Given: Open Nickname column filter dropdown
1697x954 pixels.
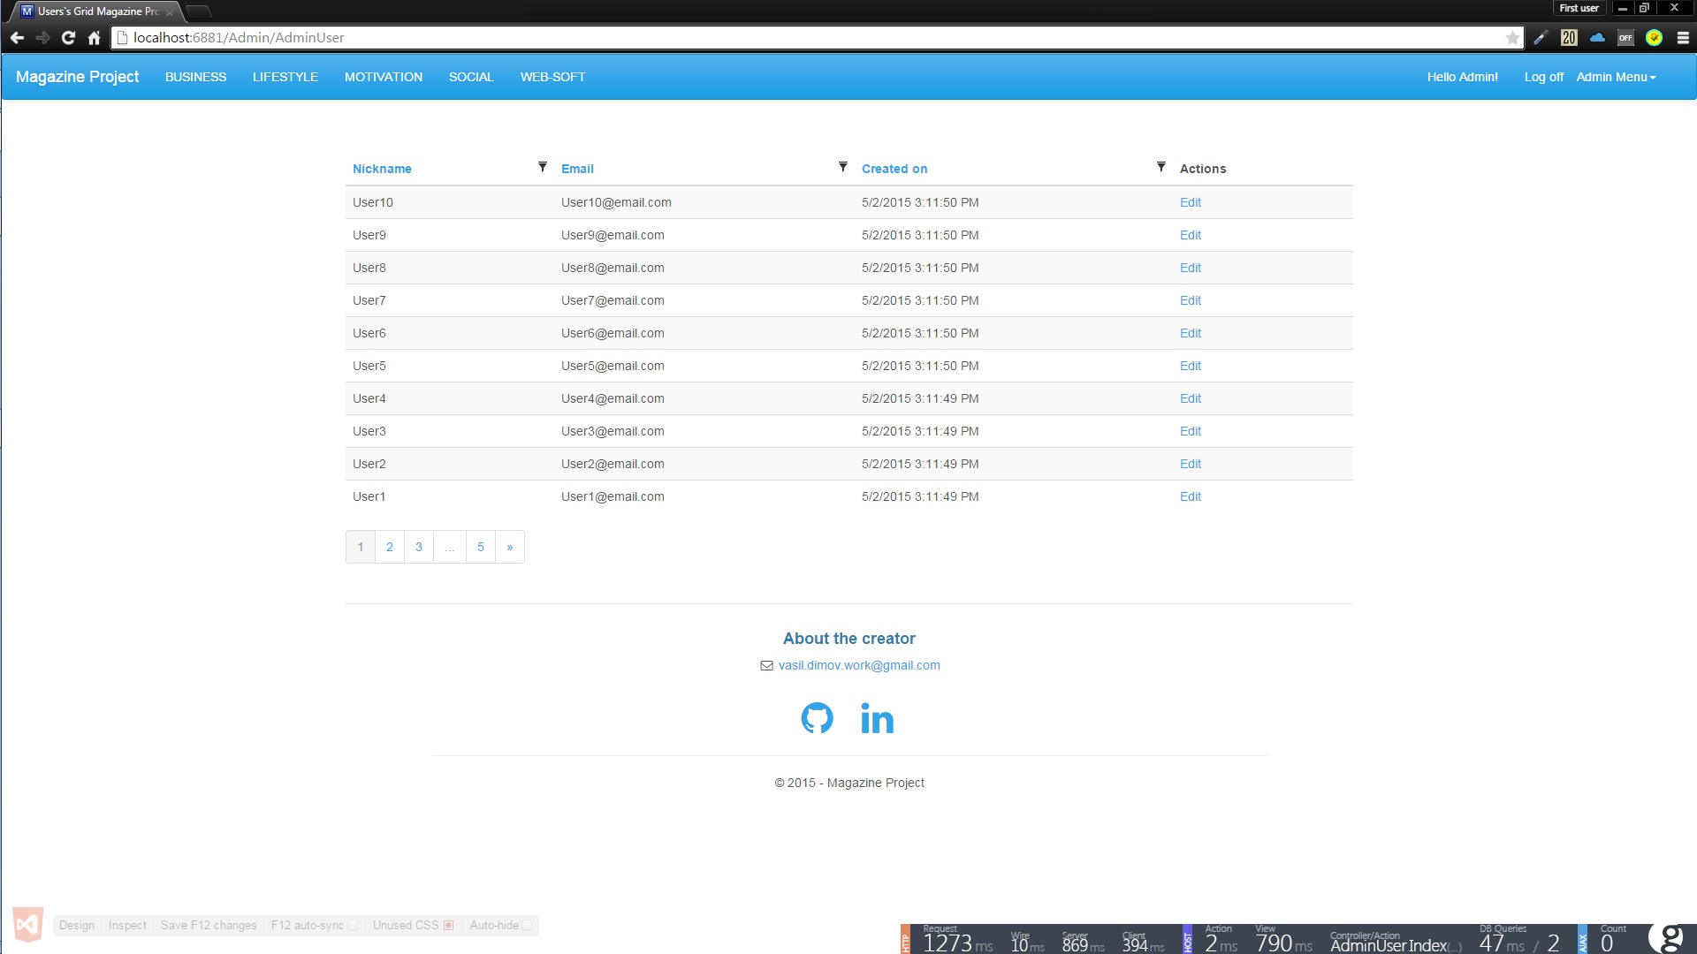Looking at the screenshot, I should 543,167.
